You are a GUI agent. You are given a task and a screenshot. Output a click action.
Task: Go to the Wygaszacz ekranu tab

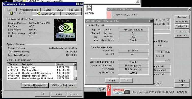tap(28, 10)
